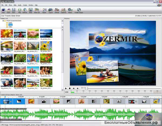Screen dimensions: 162x126
Task: Open the Captions toolbar icon
Action: [x=63, y=11]
